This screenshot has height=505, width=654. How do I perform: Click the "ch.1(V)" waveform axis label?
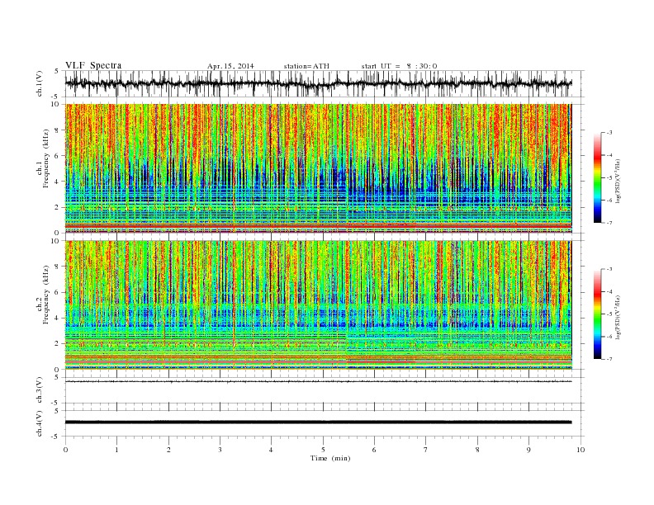pos(40,83)
